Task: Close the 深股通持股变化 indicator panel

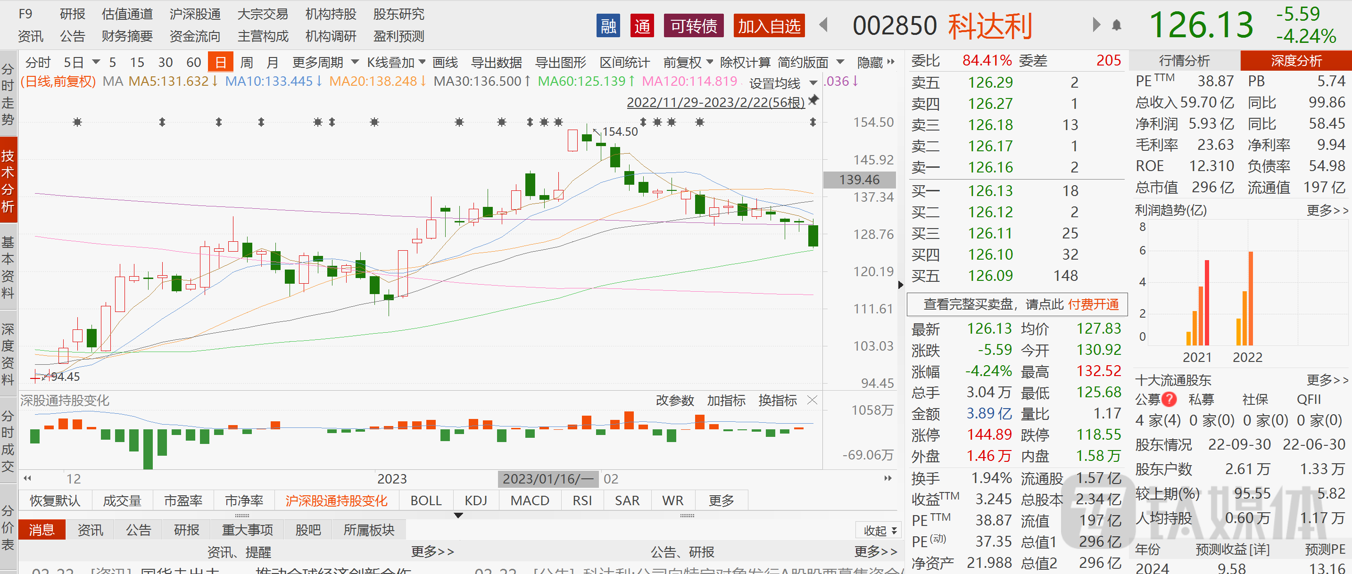Action: (812, 400)
